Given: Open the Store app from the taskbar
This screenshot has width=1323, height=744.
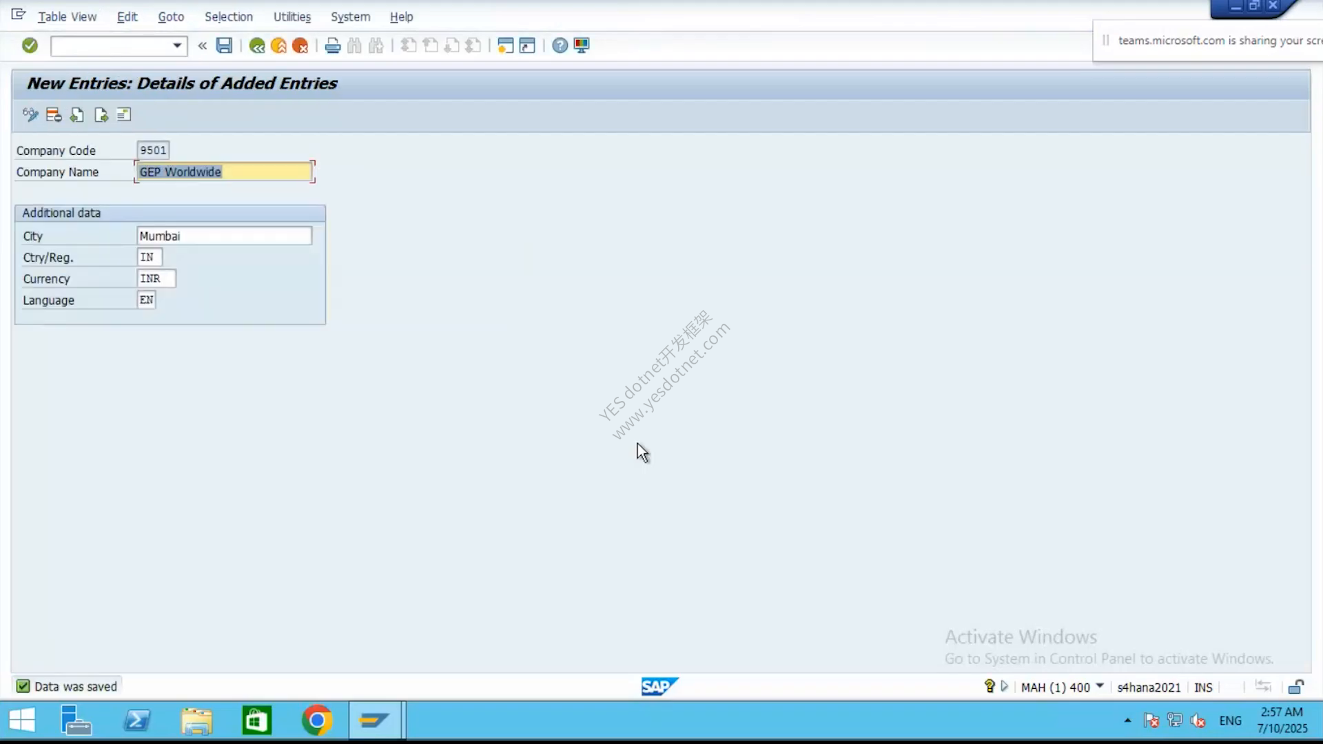Looking at the screenshot, I should (x=257, y=721).
